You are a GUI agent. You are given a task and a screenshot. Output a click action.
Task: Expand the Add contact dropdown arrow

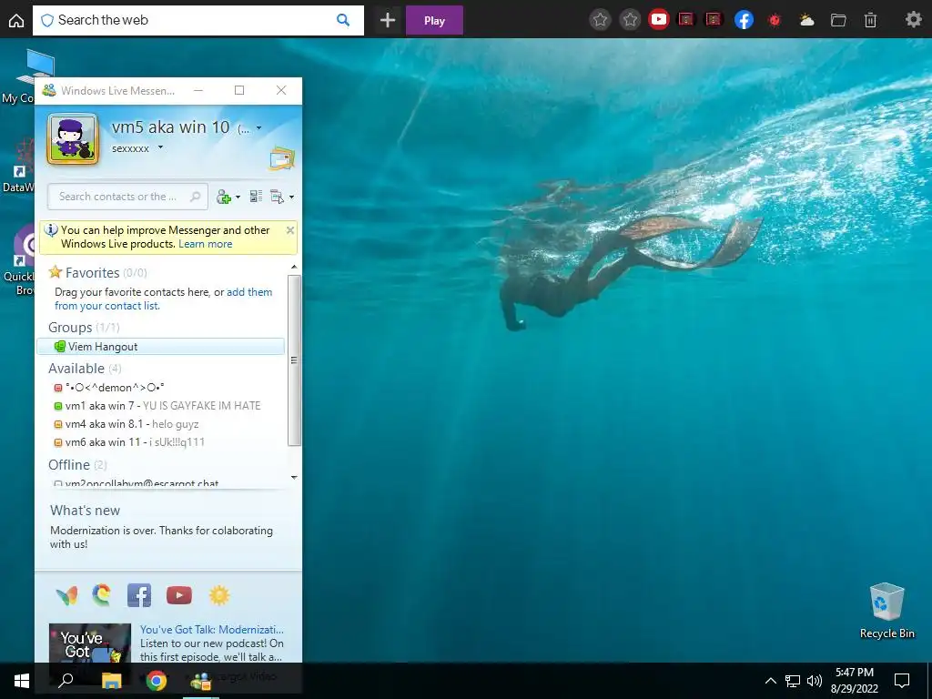pyautogui.click(x=238, y=198)
